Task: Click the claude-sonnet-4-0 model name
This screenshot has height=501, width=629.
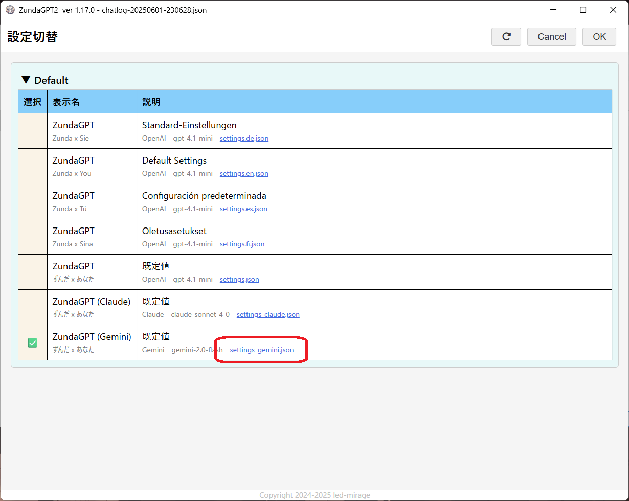Action: [200, 314]
